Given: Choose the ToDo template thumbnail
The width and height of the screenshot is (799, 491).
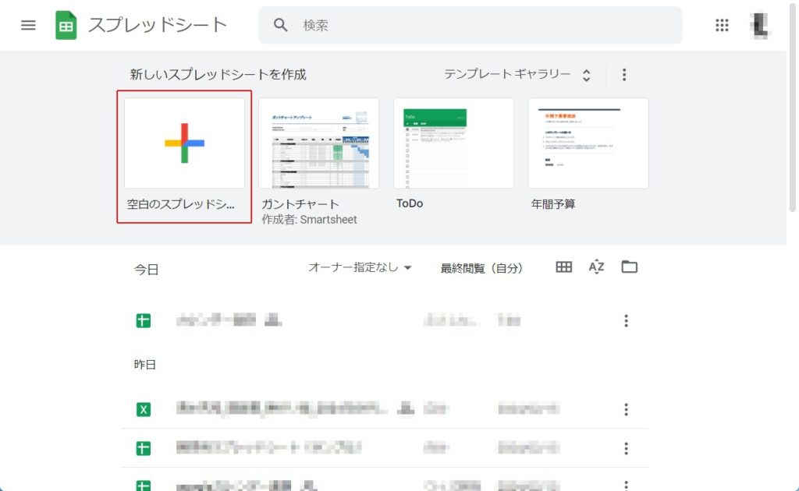Looking at the screenshot, I should [x=453, y=143].
